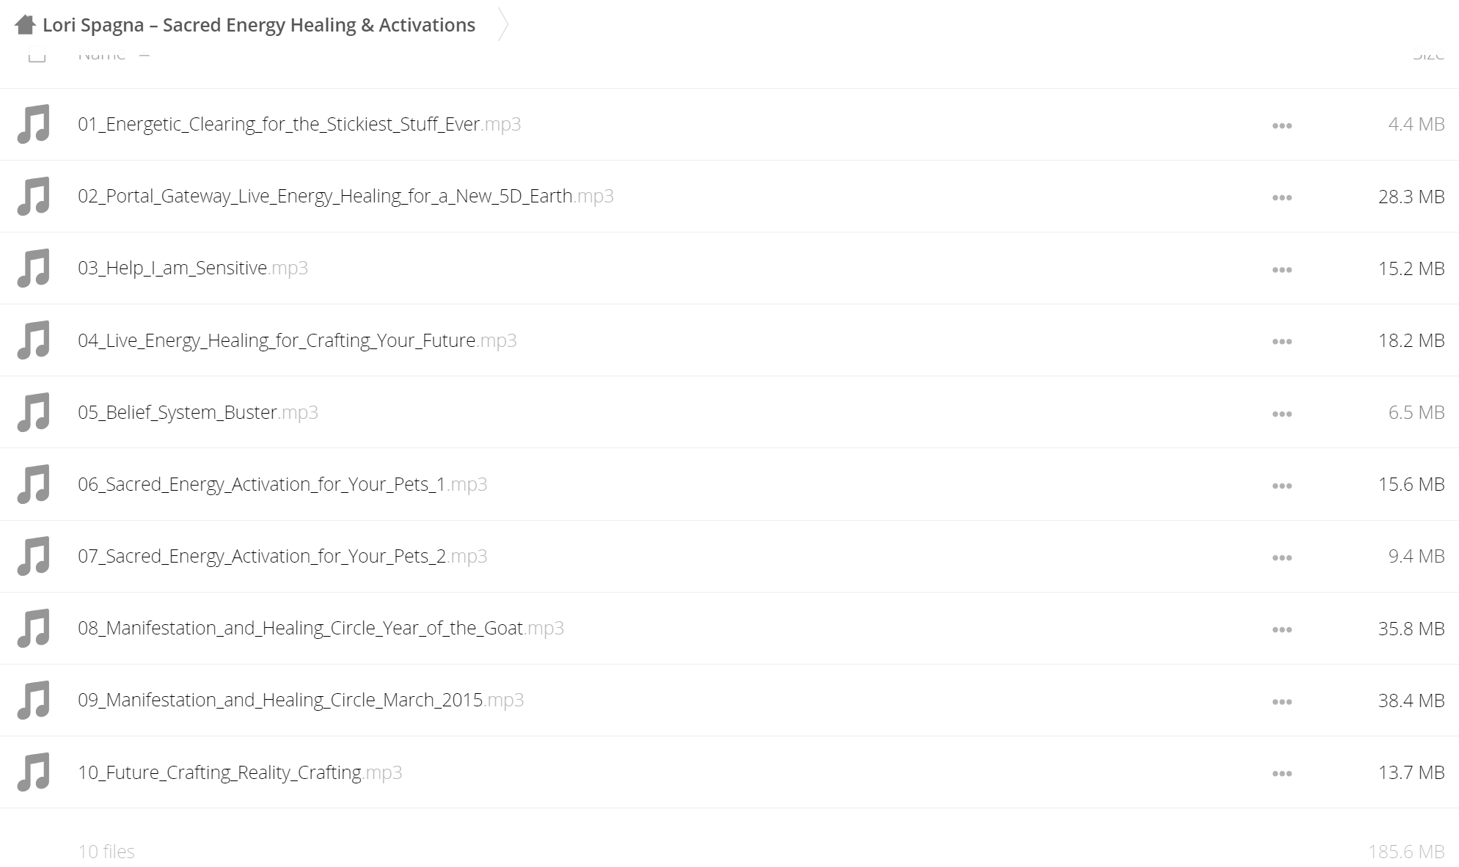Open more actions for 04_Live_Energy_Healing file
1459x867 pixels.
[1281, 341]
